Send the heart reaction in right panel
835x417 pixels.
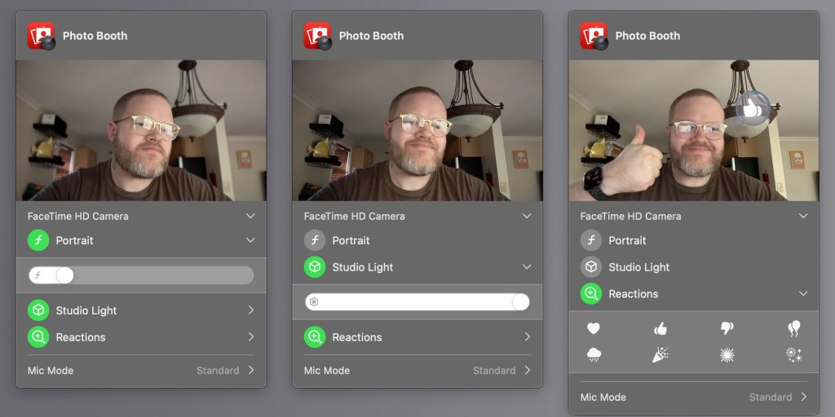[x=594, y=328]
